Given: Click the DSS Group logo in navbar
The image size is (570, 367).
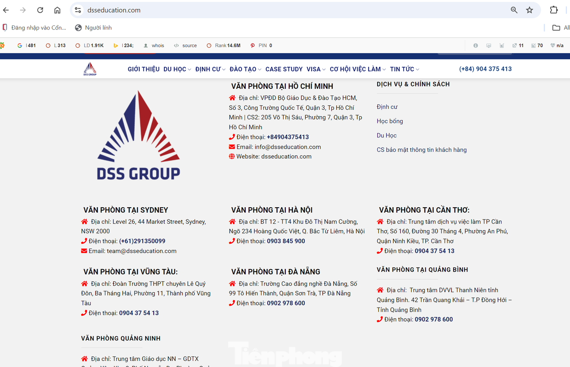Looking at the screenshot, I should click(x=90, y=69).
